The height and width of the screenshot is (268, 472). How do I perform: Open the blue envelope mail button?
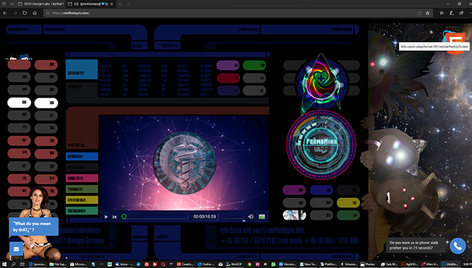(x=16, y=248)
